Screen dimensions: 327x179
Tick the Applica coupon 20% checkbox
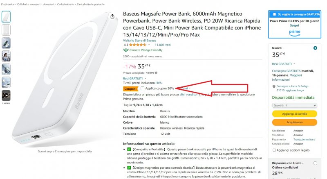click(x=142, y=88)
